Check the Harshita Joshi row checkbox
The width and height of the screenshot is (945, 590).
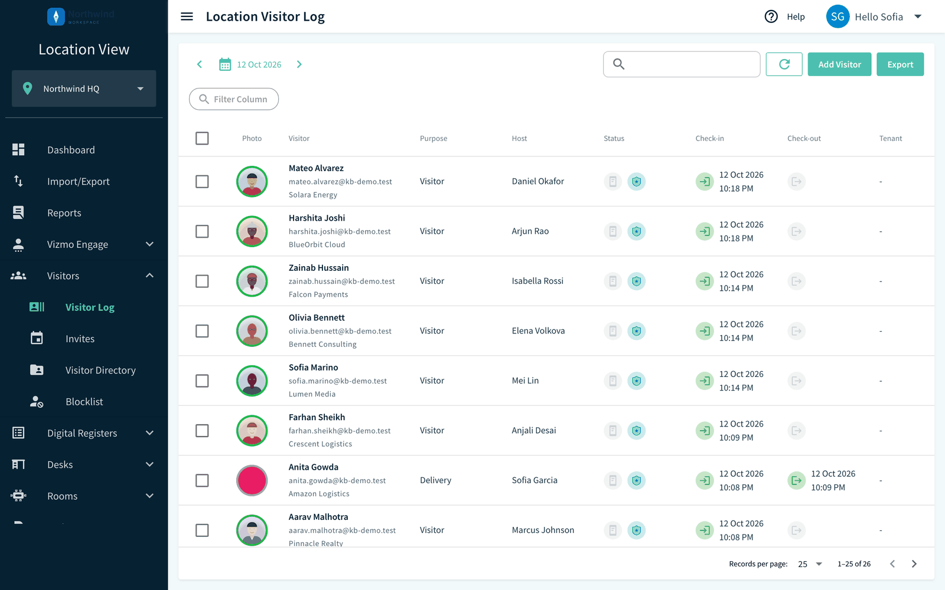click(x=202, y=231)
